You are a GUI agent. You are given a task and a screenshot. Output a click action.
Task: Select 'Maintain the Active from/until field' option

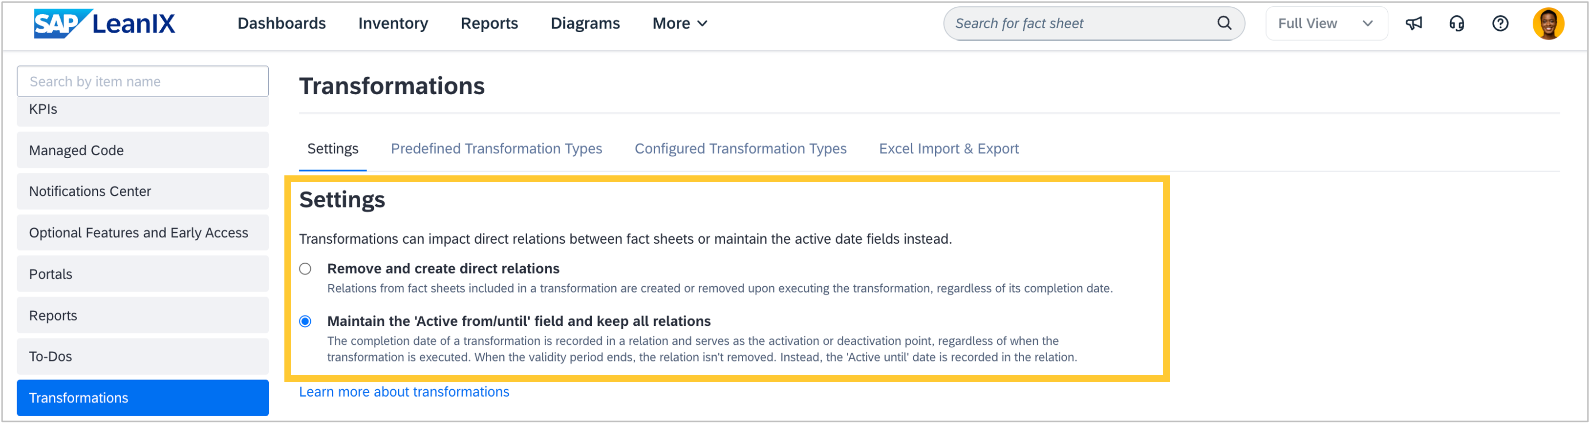tap(305, 321)
